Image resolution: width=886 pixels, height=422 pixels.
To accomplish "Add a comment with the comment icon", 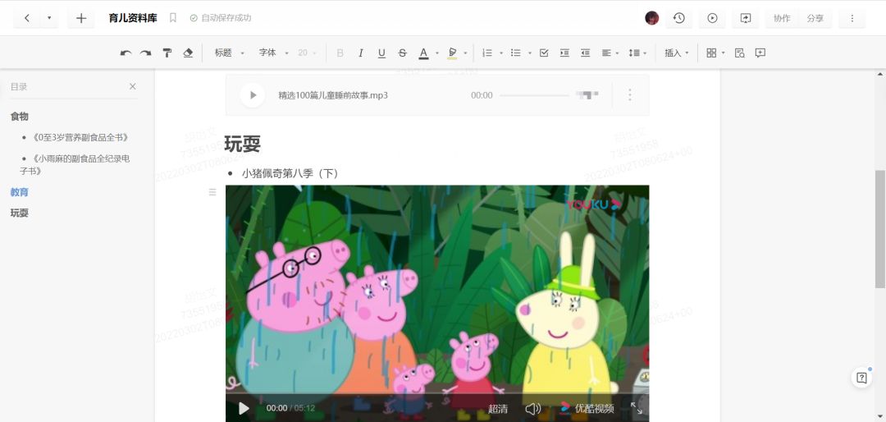I will pyautogui.click(x=760, y=53).
